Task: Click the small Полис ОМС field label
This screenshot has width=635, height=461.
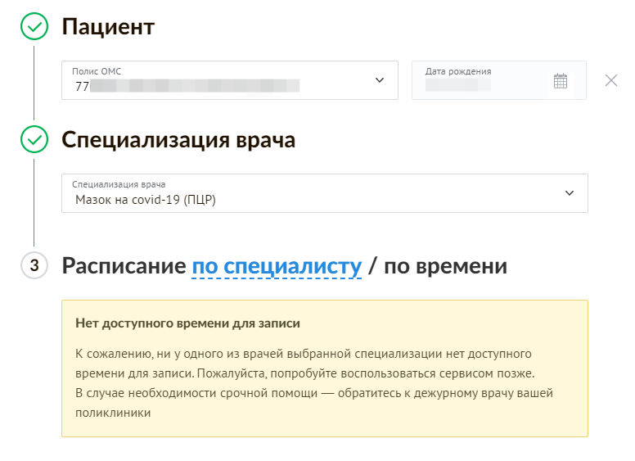Action: (x=97, y=72)
